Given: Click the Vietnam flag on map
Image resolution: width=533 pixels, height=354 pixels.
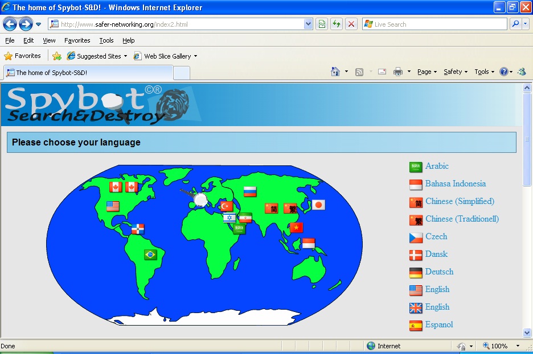Looking at the screenshot, I should [x=296, y=227].
